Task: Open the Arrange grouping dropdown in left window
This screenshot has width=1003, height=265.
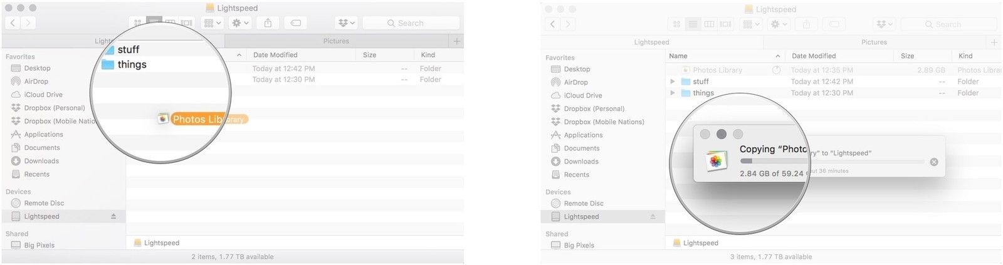Action: point(213,23)
